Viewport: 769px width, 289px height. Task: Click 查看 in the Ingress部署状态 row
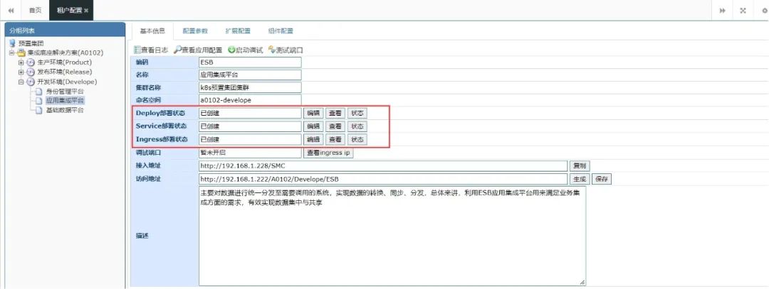pyautogui.click(x=335, y=139)
